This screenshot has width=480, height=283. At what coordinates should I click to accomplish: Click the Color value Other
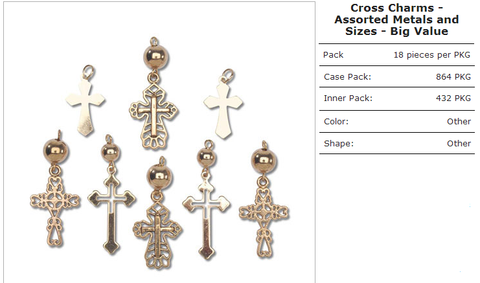point(459,122)
